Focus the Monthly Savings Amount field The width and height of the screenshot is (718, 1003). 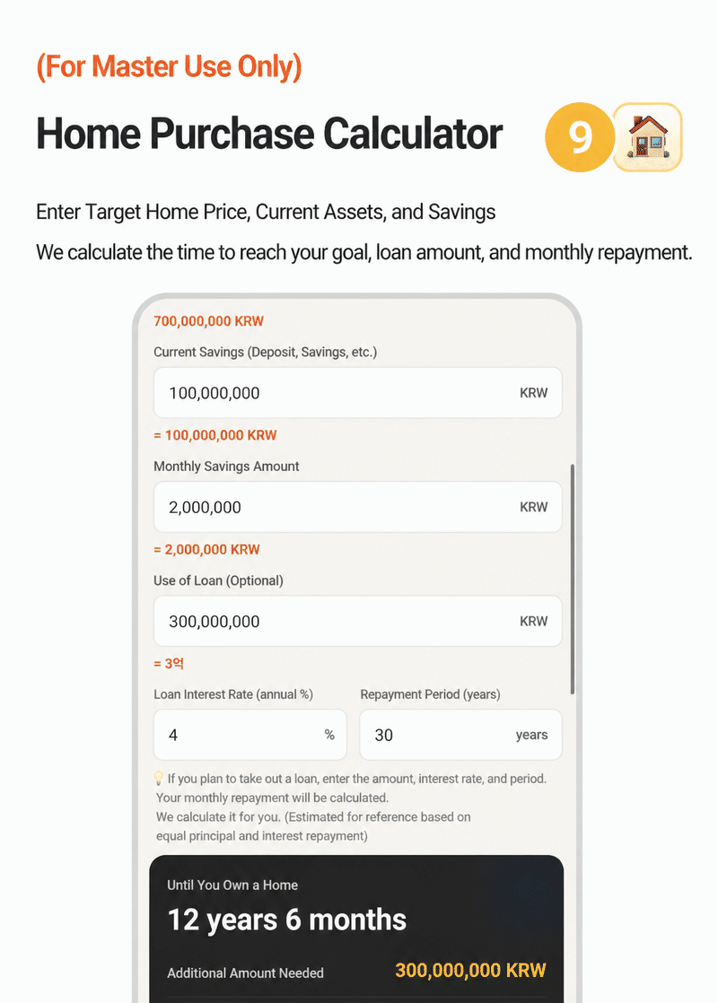pyautogui.click(x=358, y=507)
